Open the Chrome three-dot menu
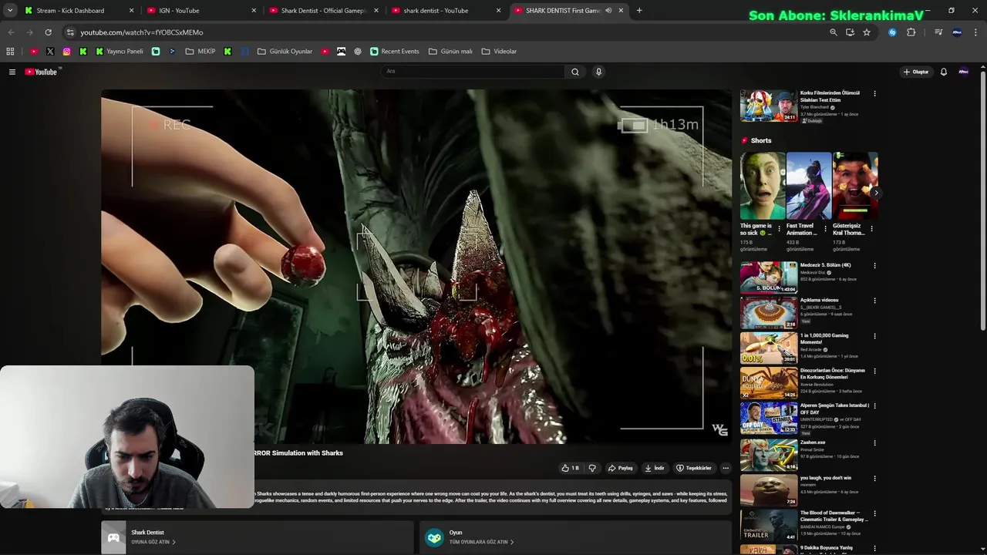 [975, 32]
